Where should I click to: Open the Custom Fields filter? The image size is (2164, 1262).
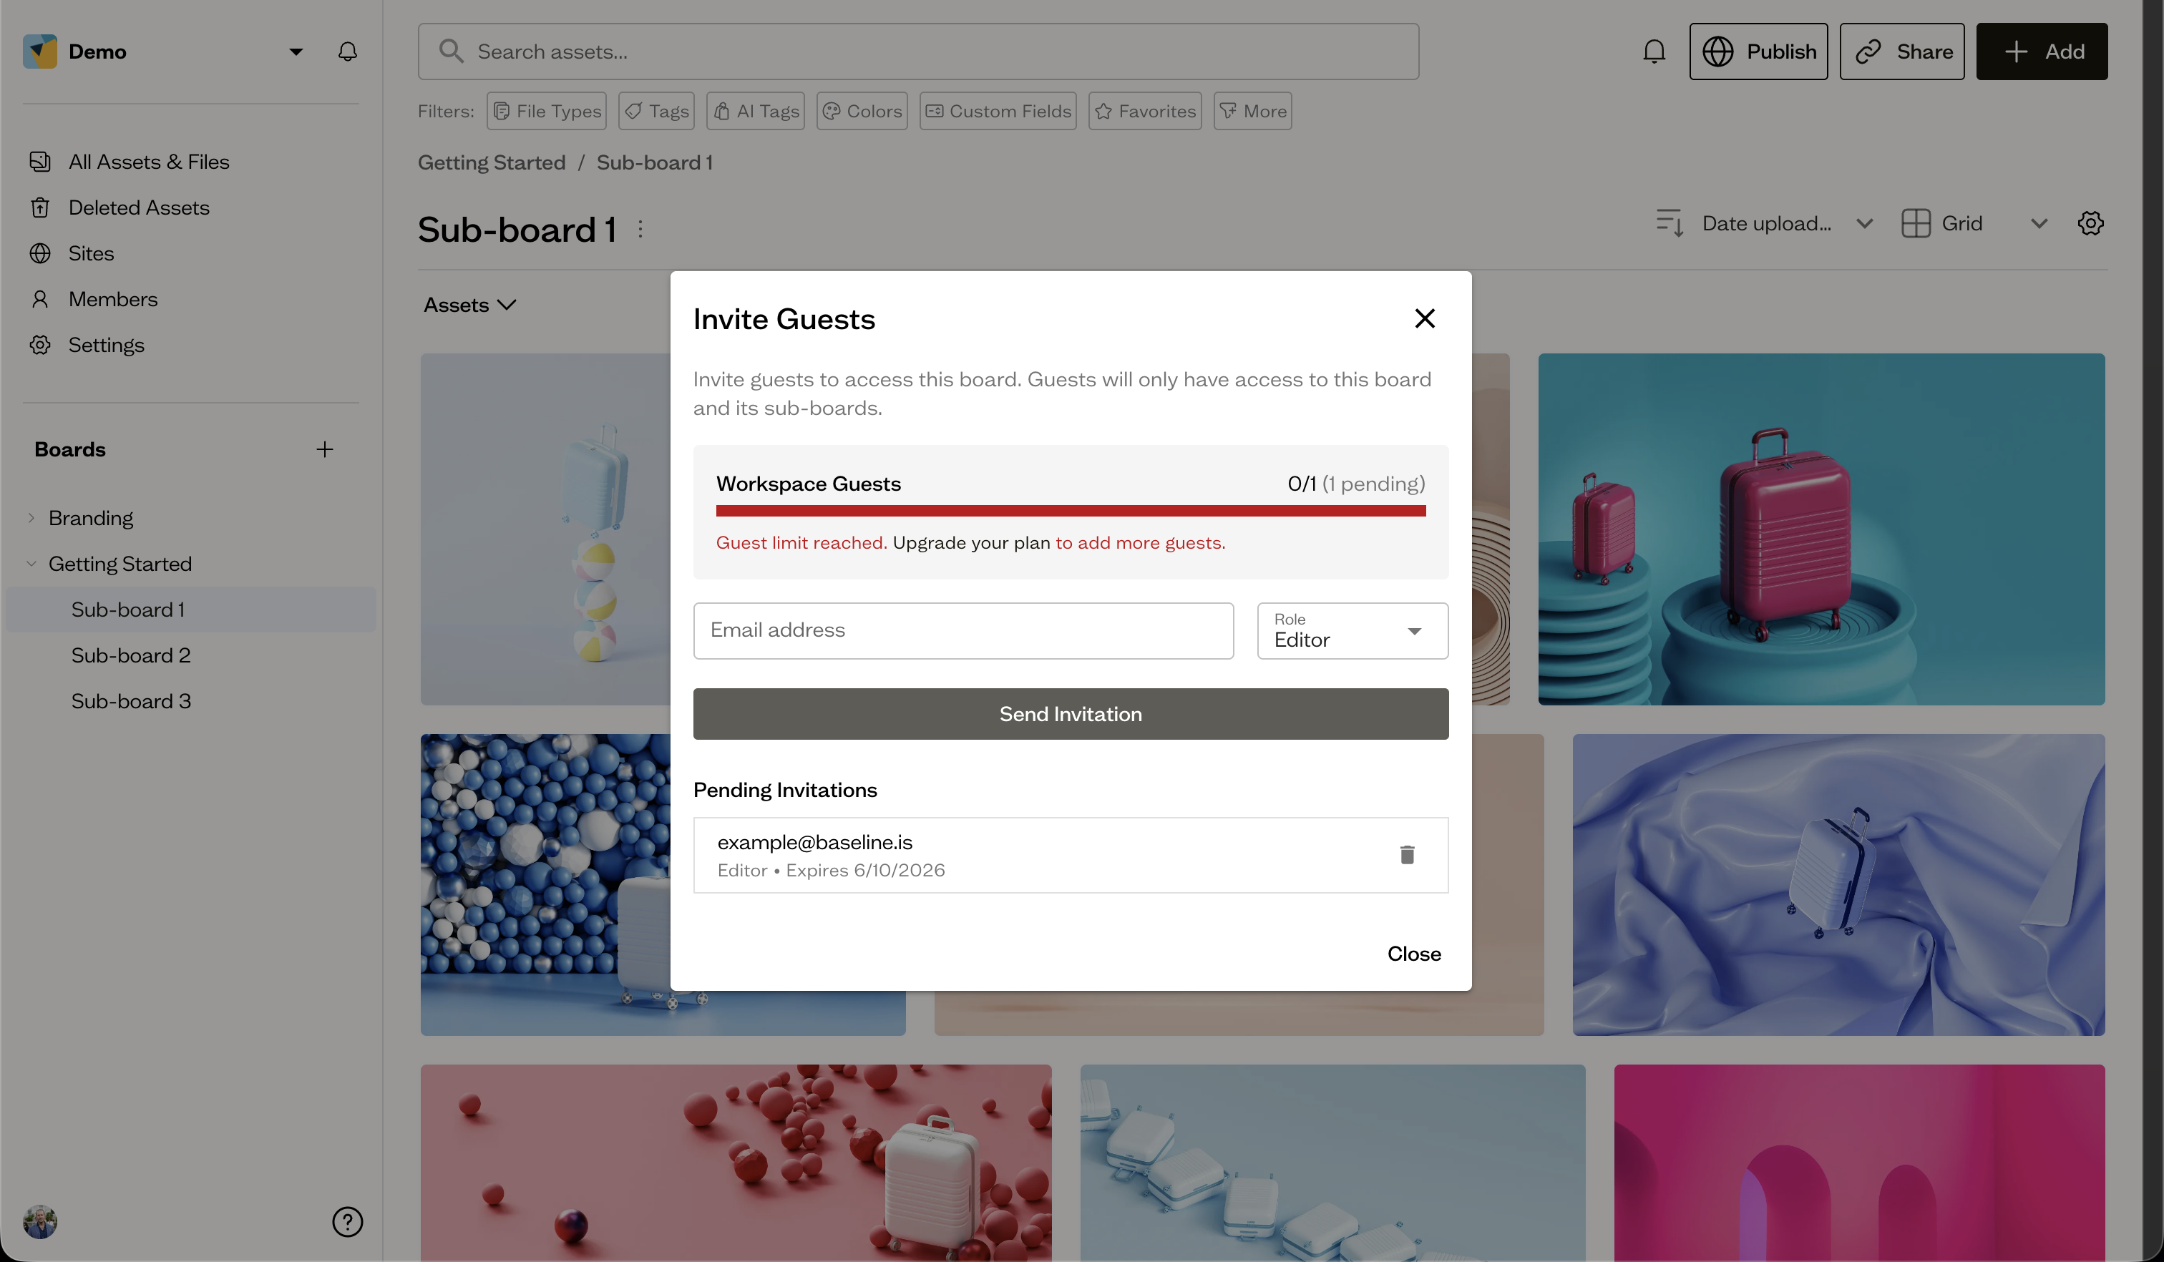click(x=998, y=111)
